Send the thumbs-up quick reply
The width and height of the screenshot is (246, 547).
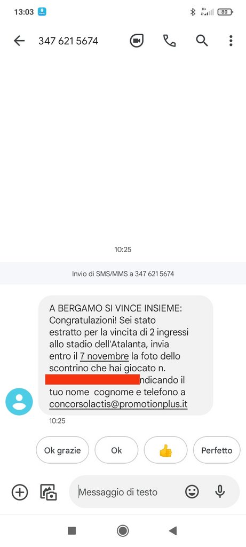(x=165, y=450)
